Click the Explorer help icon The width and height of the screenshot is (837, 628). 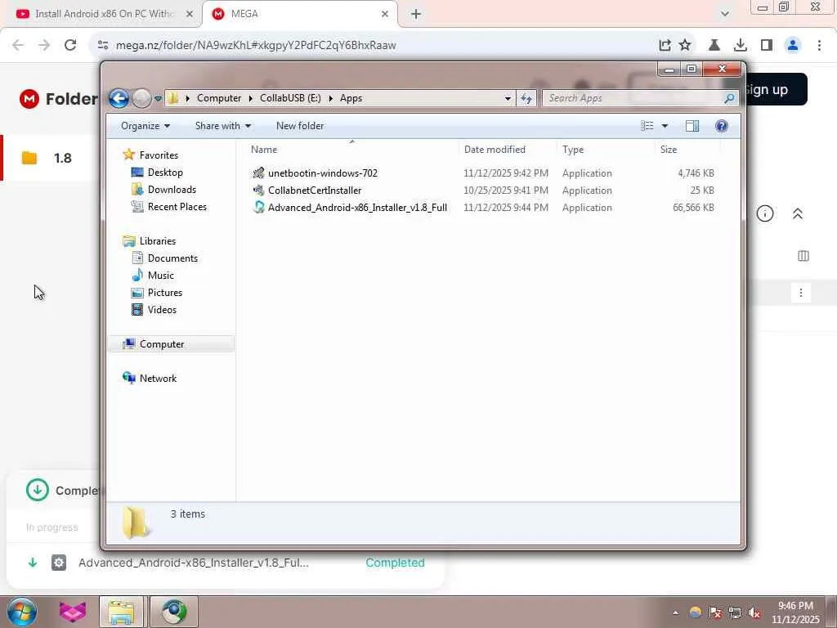click(721, 126)
